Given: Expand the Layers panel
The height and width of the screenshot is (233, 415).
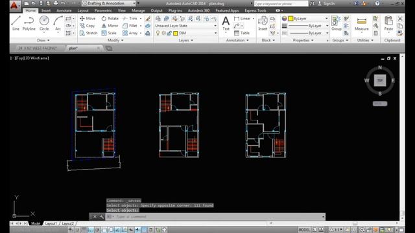Looking at the screenshot, I should click(x=186, y=40).
